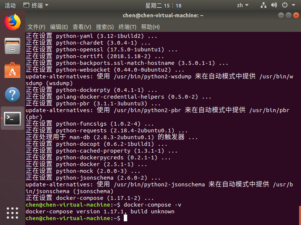Open the 搜索(S) menu

click(105, 27)
